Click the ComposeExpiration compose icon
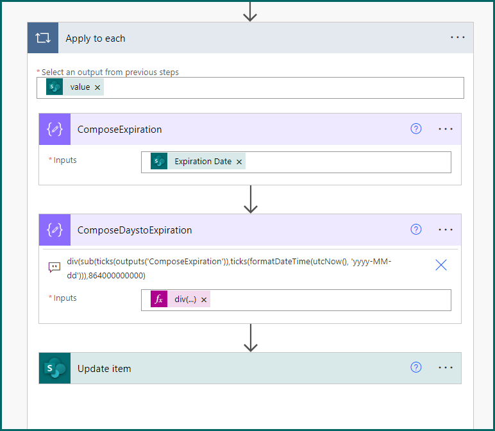Viewport: 495px width, 431px height. (x=55, y=129)
